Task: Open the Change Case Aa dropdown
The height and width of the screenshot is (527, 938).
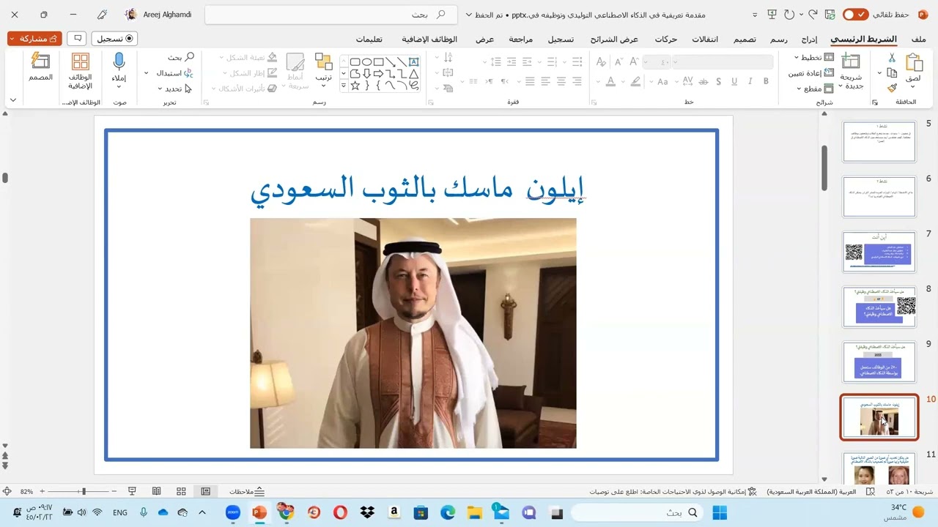Action: point(661,81)
